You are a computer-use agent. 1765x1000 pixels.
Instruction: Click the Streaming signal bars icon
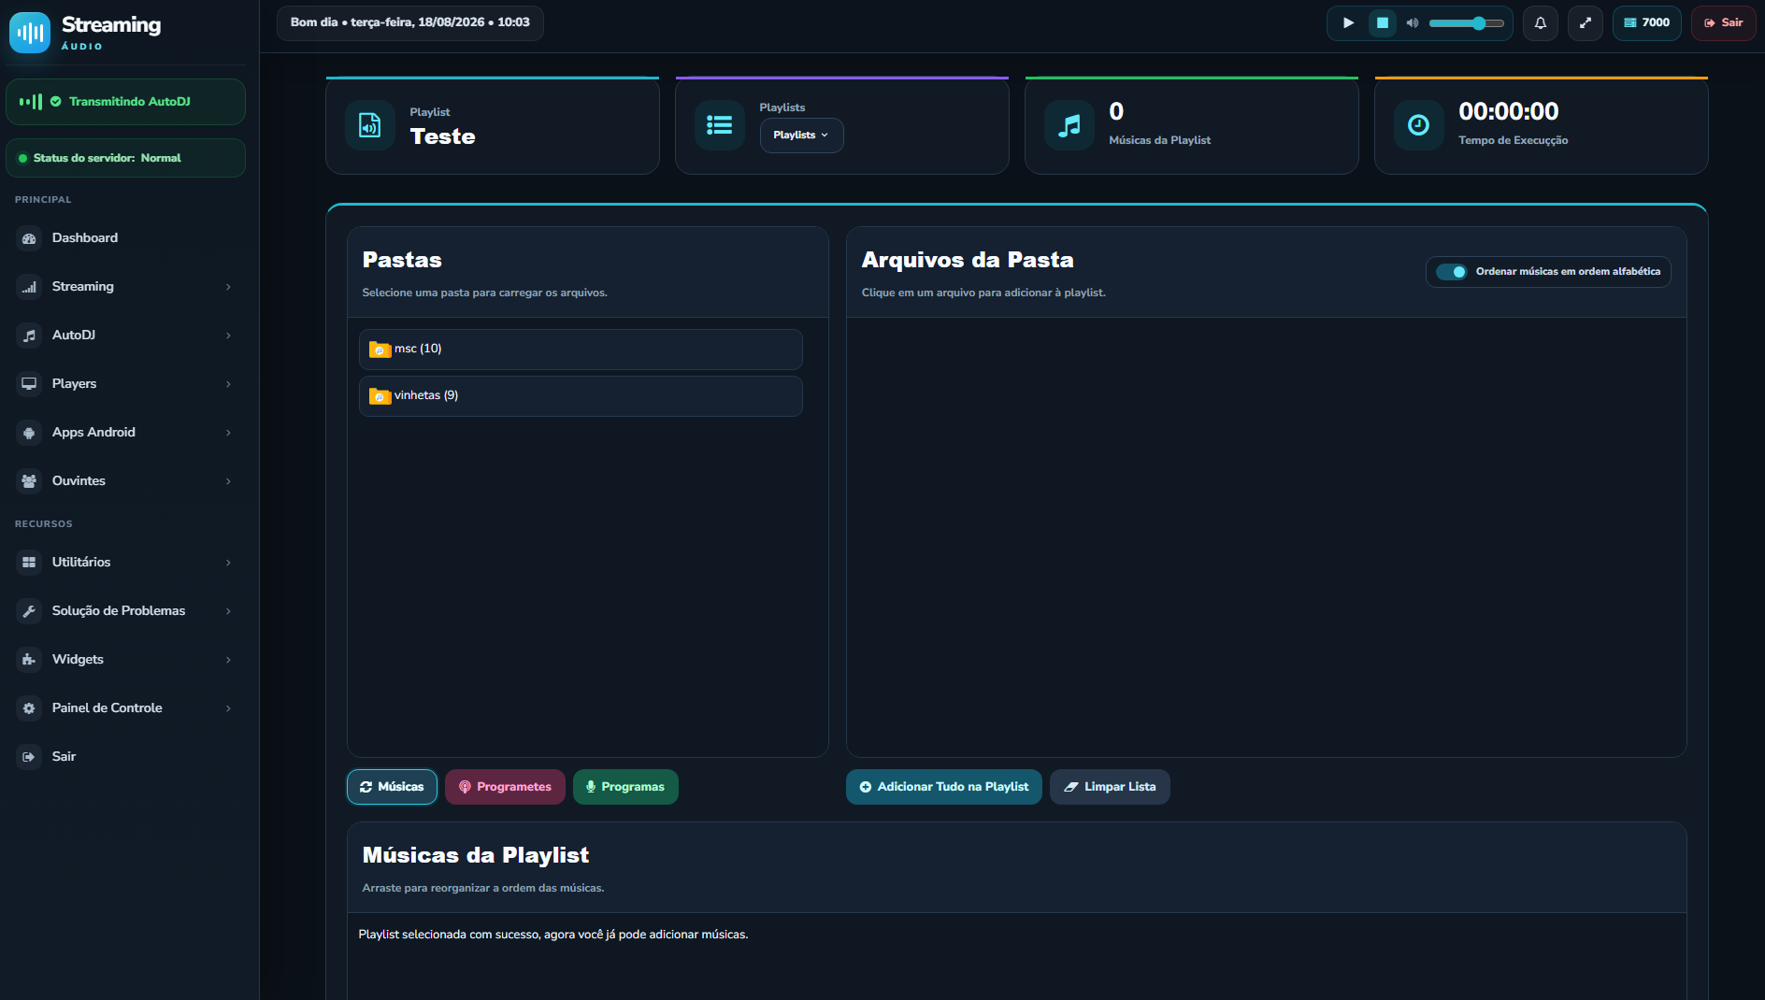(29, 287)
